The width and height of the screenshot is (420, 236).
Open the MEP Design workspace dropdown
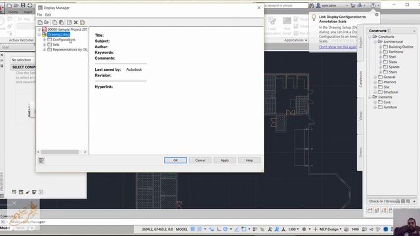click(331, 229)
